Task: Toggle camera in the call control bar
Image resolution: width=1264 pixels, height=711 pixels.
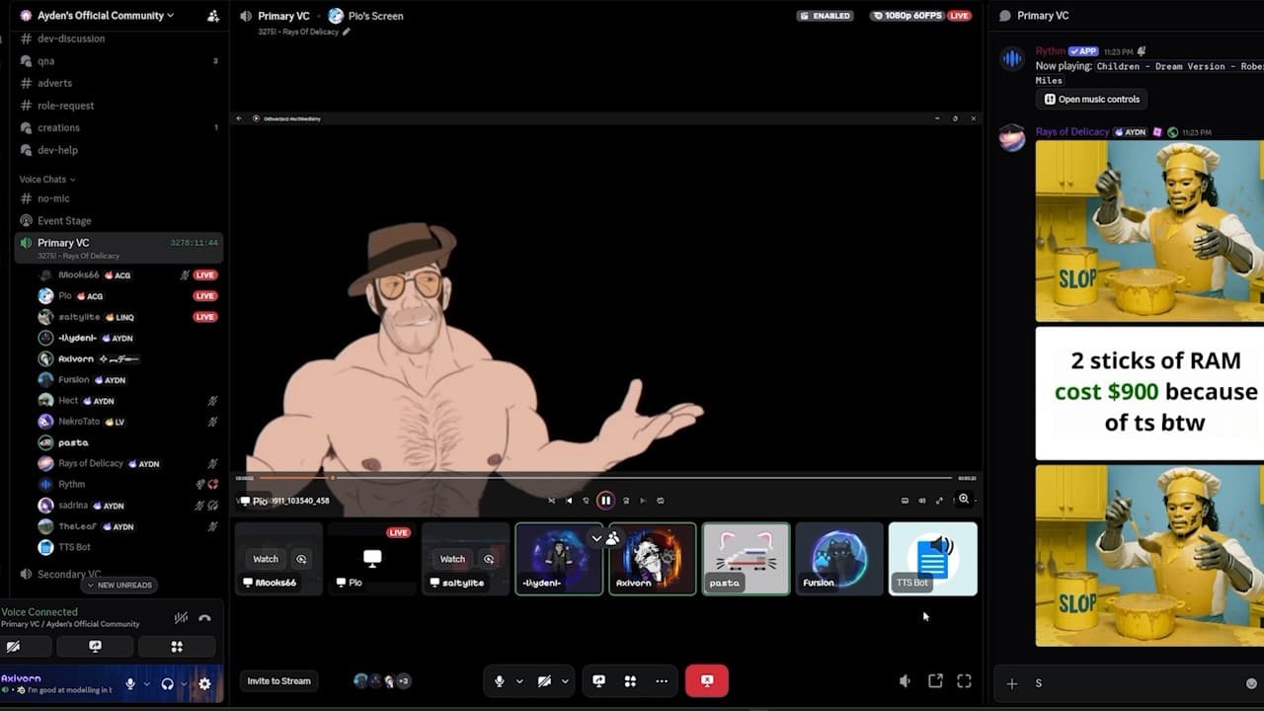Action: coord(544,680)
